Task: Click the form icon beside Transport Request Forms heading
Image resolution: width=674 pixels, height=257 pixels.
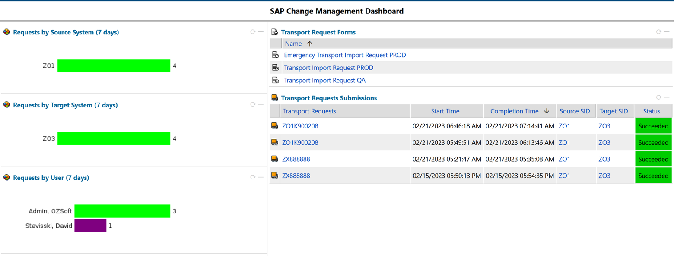Action: 274,32
